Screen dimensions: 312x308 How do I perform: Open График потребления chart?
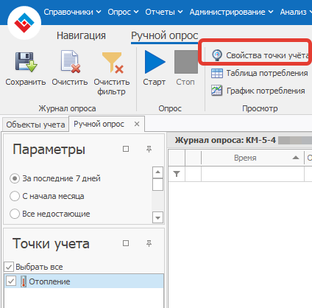[258, 91]
